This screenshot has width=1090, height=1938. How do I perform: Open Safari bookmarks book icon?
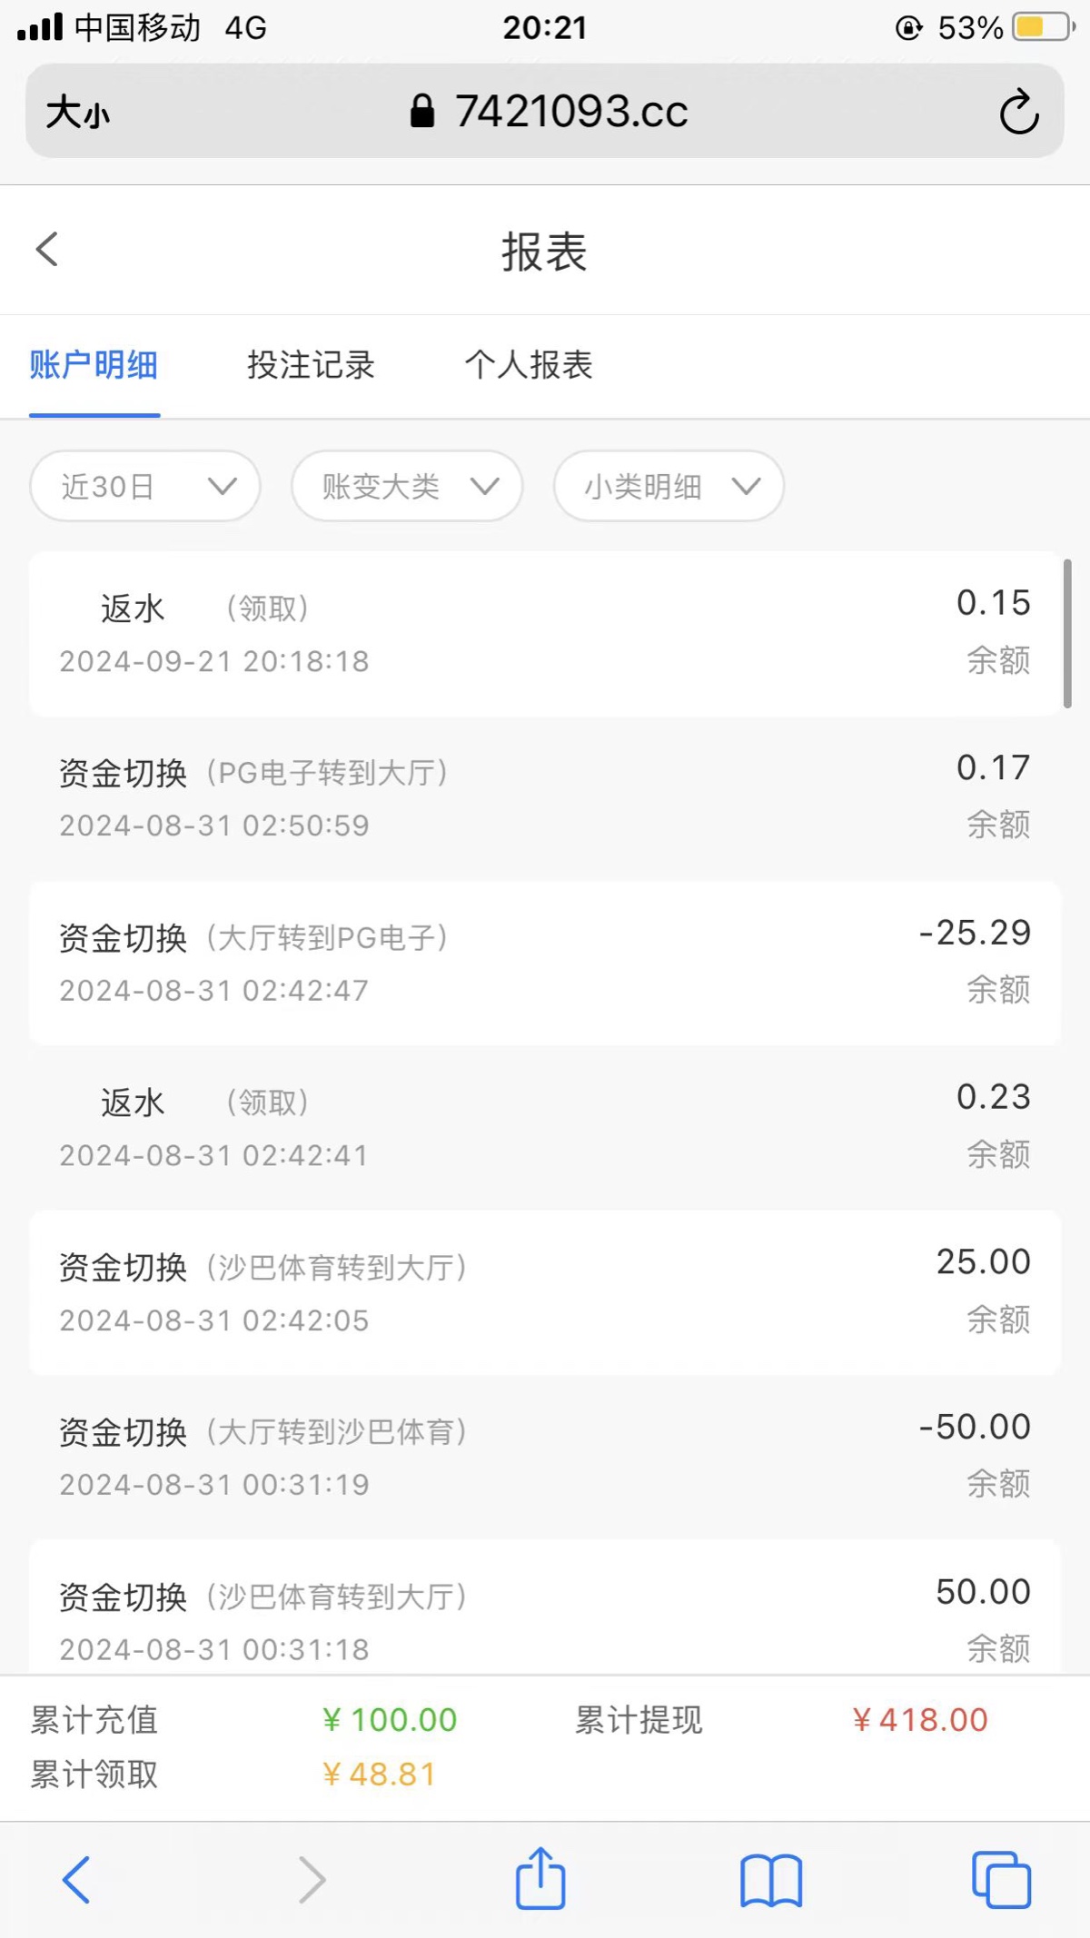pos(771,1880)
